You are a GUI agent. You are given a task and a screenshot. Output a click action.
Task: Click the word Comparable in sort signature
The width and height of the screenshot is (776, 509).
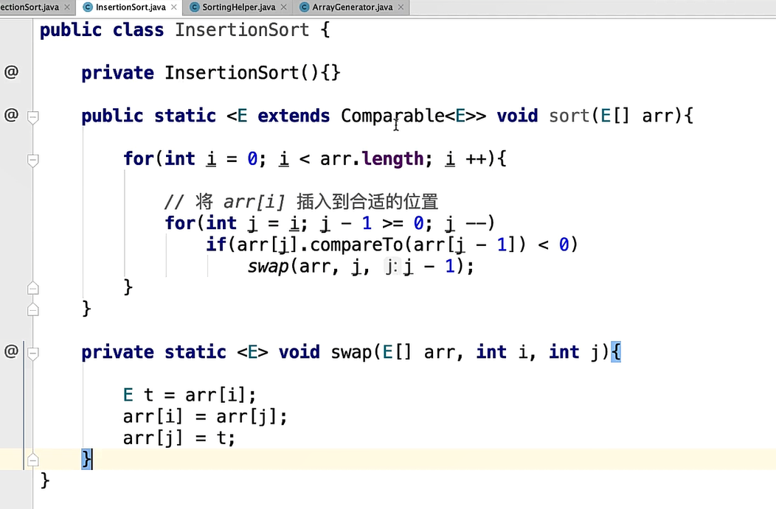tap(392, 116)
